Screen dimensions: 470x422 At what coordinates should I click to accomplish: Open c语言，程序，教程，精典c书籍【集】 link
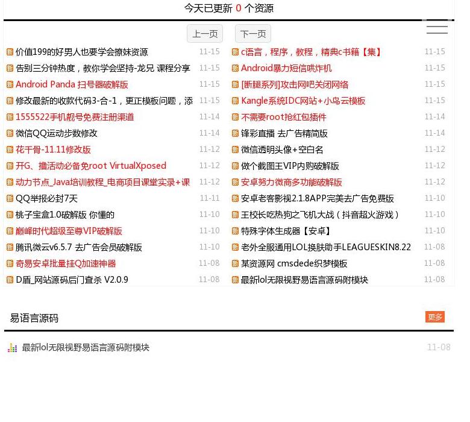point(311,52)
